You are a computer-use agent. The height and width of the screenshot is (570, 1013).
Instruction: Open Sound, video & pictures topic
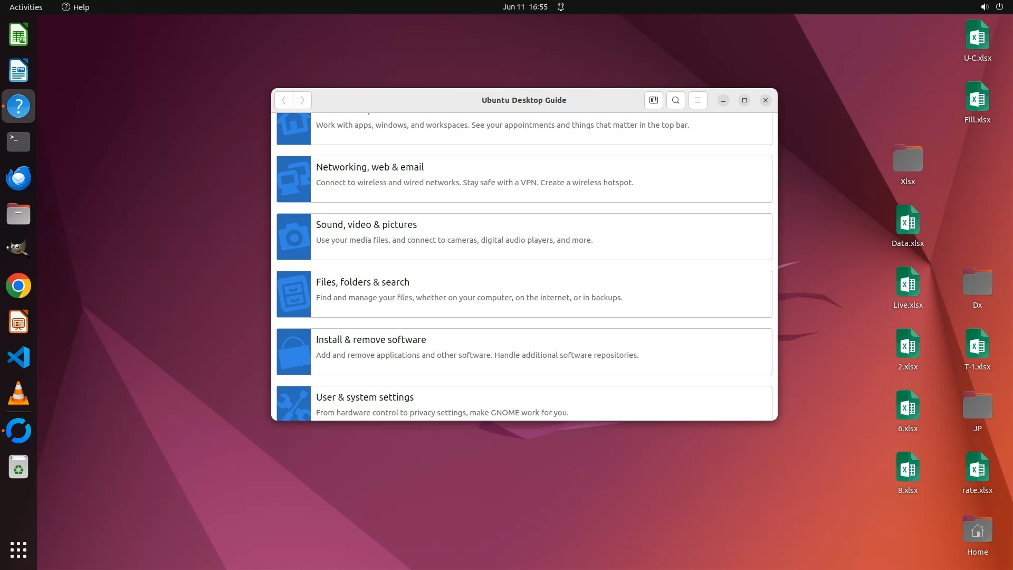524,236
